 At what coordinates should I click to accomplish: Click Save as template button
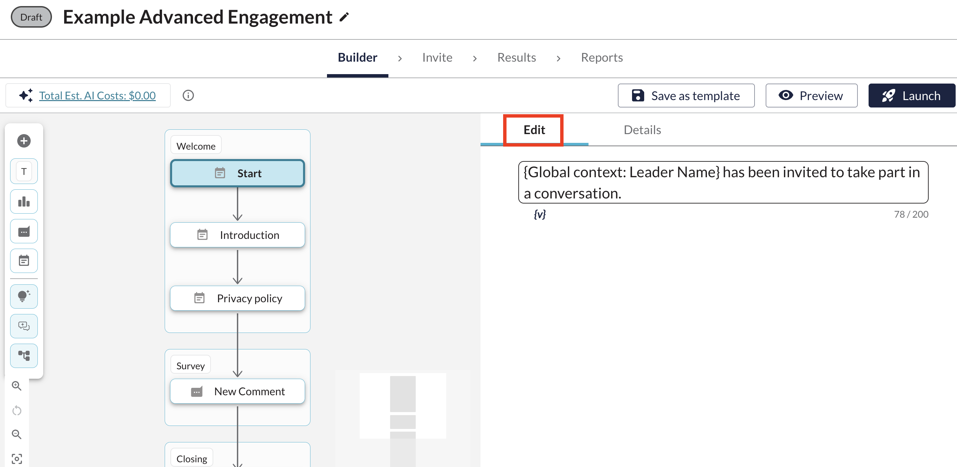(x=686, y=96)
